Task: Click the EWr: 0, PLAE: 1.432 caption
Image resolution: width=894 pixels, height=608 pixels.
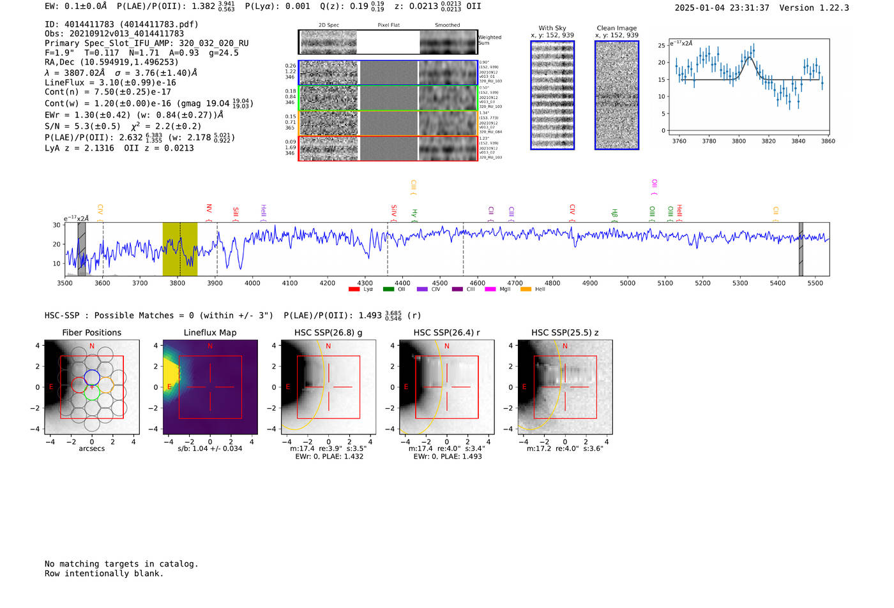Action: [328, 456]
